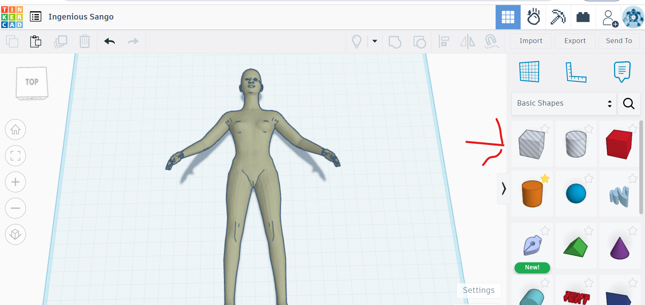Select the blue Sphere shape
This screenshot has height=305, width=645.
[576, 194]
